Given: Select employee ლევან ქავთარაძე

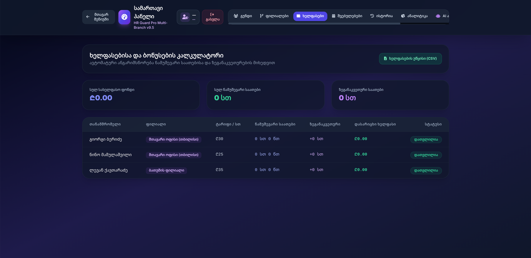Looking at the screenshot, I should click(109, 170).
